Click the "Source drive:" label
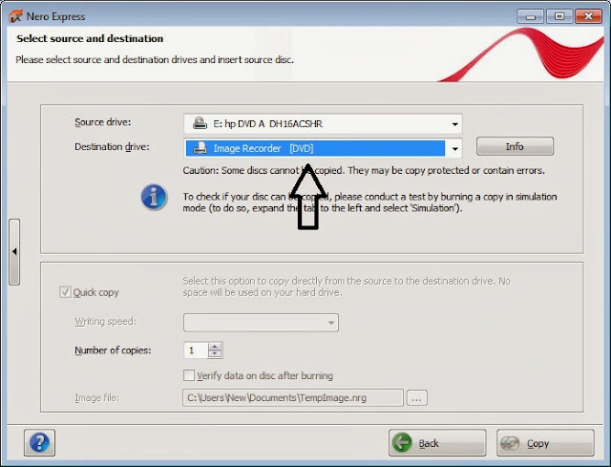Image resolution: width=611 pixels, height=467 pixels. pyautogui.click(x=103, y=122)
